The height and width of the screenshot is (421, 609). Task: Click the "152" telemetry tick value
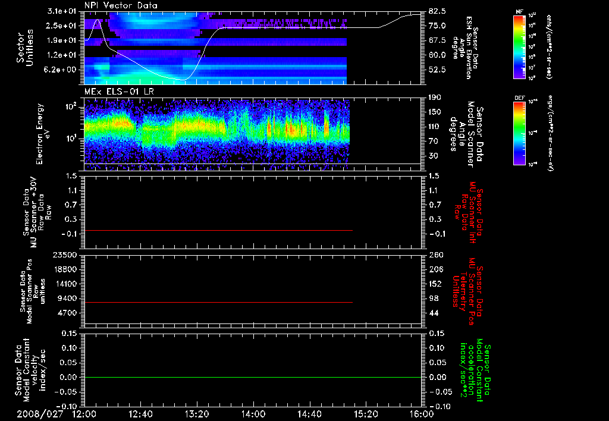(436, 284)
